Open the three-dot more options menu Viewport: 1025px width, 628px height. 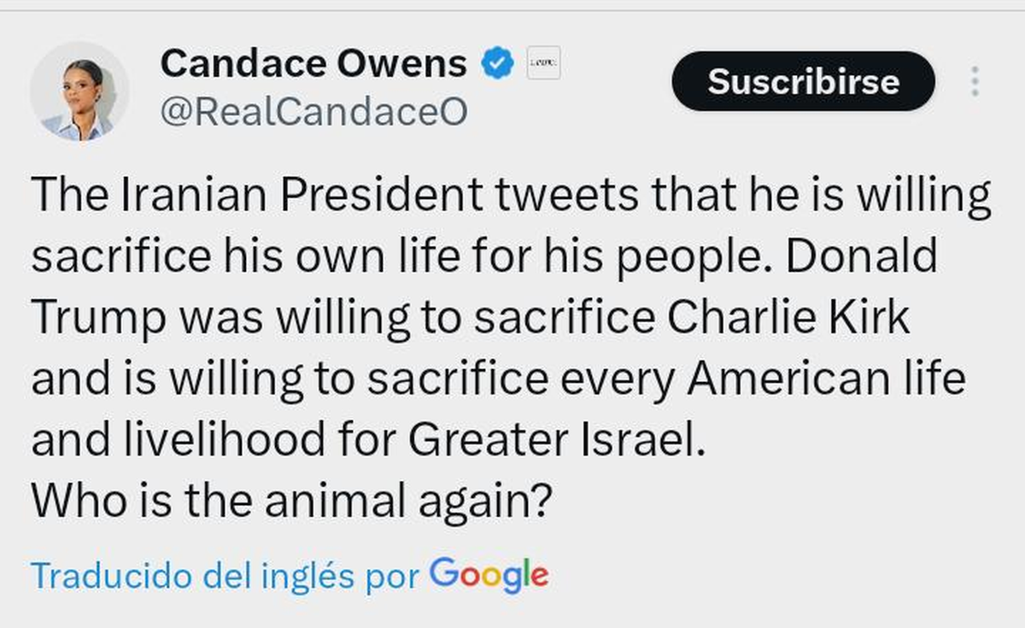point(974,81)
